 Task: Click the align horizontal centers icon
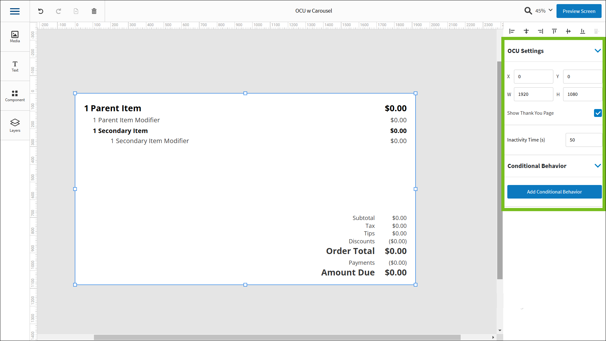[x=526, y=31]
